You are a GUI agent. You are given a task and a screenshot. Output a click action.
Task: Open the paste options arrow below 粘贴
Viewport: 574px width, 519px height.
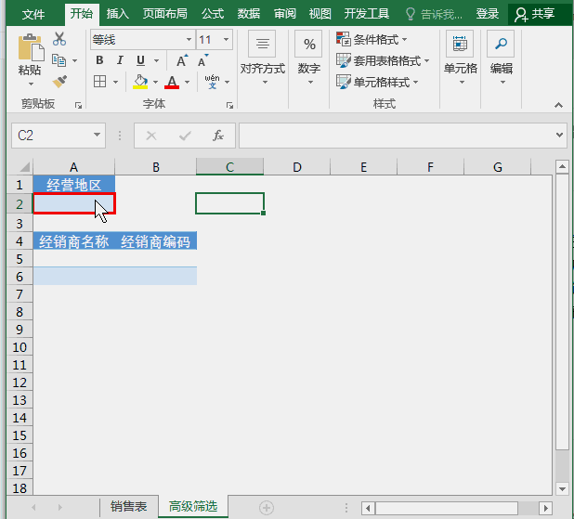(x=31, y=84)
